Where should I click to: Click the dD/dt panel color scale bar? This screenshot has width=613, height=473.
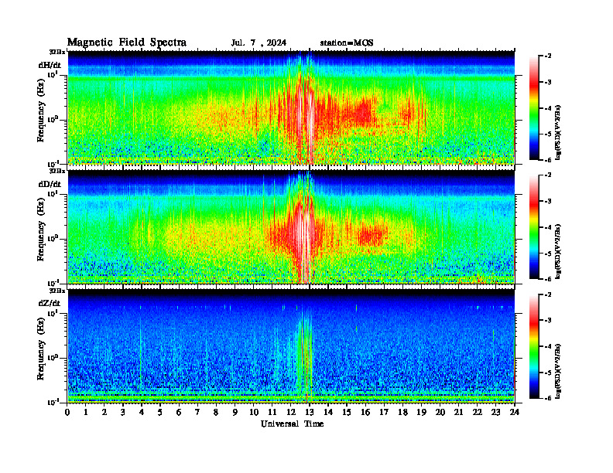[x=534, y=227]
